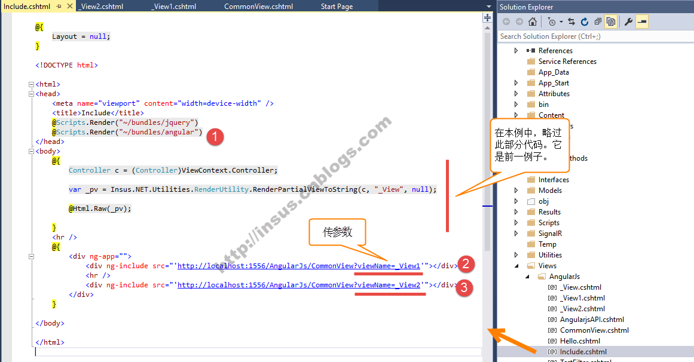Click the editor vertical scrollbar thumb
The height and width of the screenshot is (362, 694).
(x=487, y=142)
